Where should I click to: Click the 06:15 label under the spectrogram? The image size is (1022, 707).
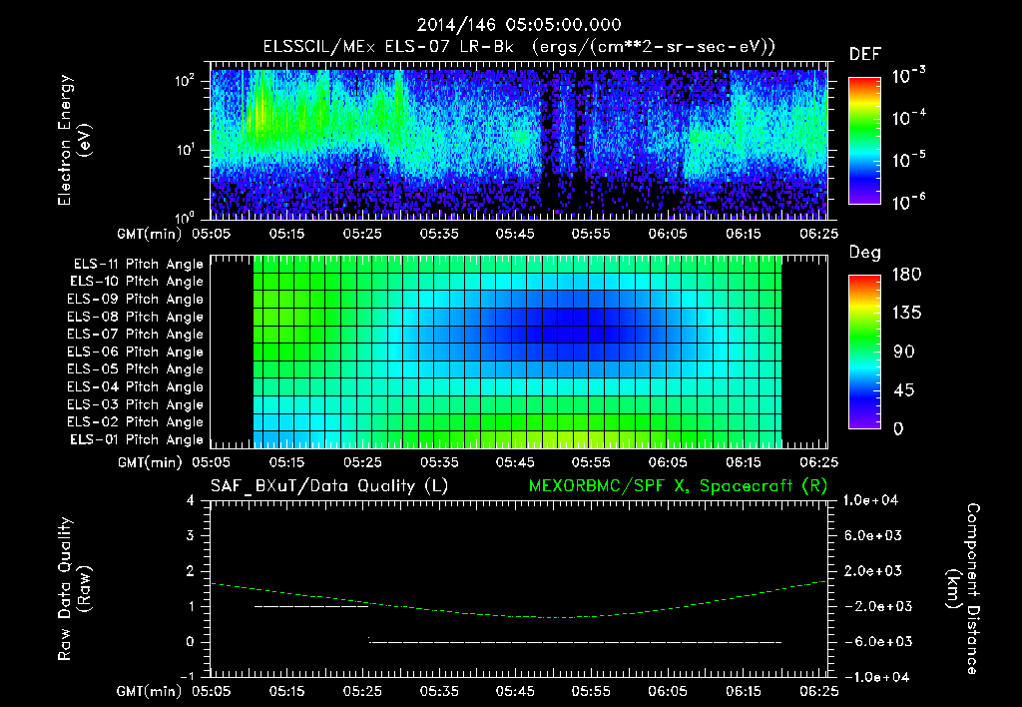(x=743, y=234)
